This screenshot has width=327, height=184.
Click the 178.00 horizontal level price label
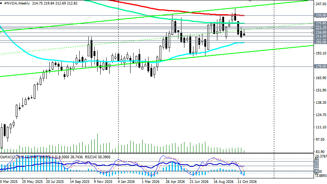point(321,66)
